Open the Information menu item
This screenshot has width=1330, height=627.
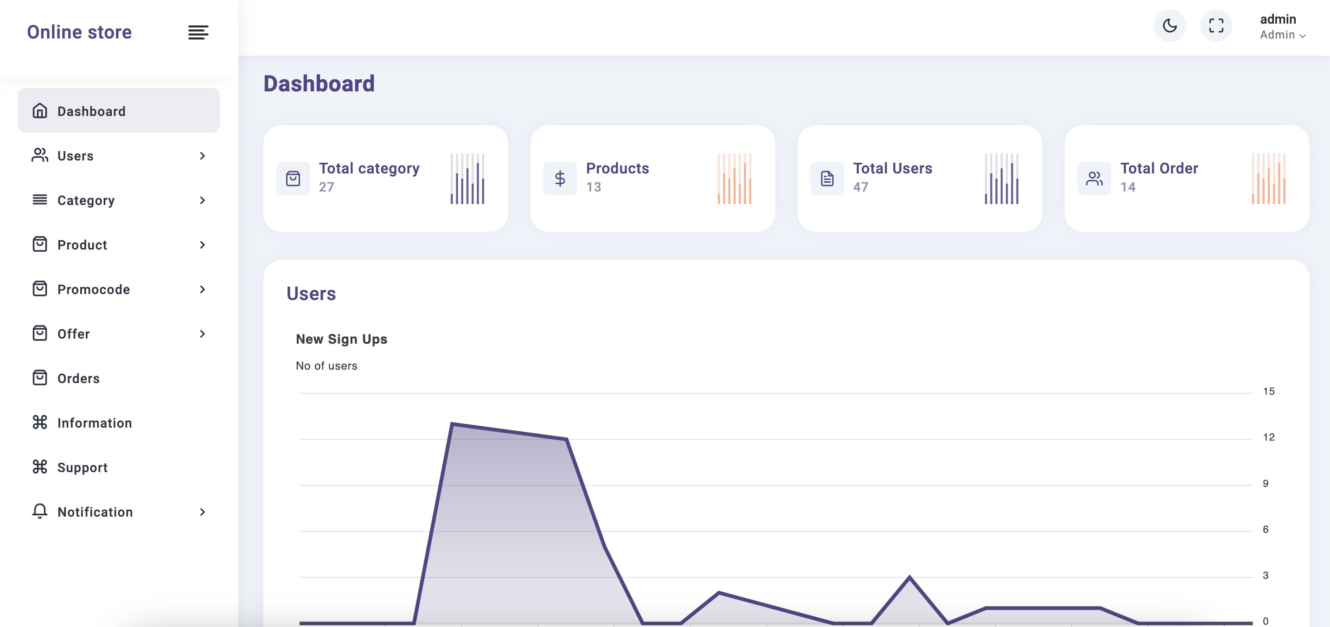pos(95,423)
